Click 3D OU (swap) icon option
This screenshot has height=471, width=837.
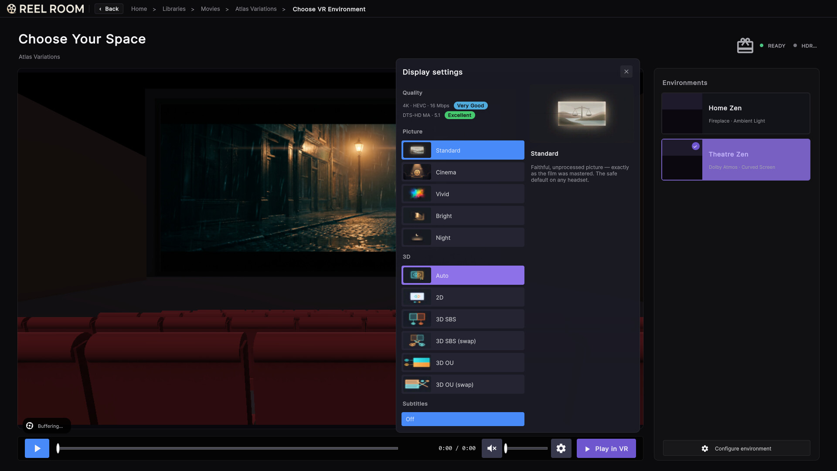point(417,385)
